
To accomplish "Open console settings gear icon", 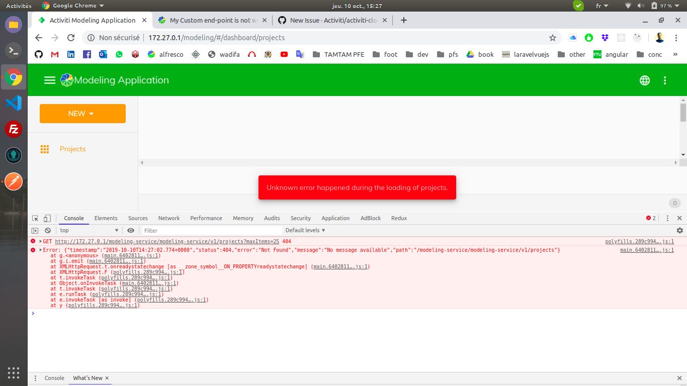I will tap(680, 231).
